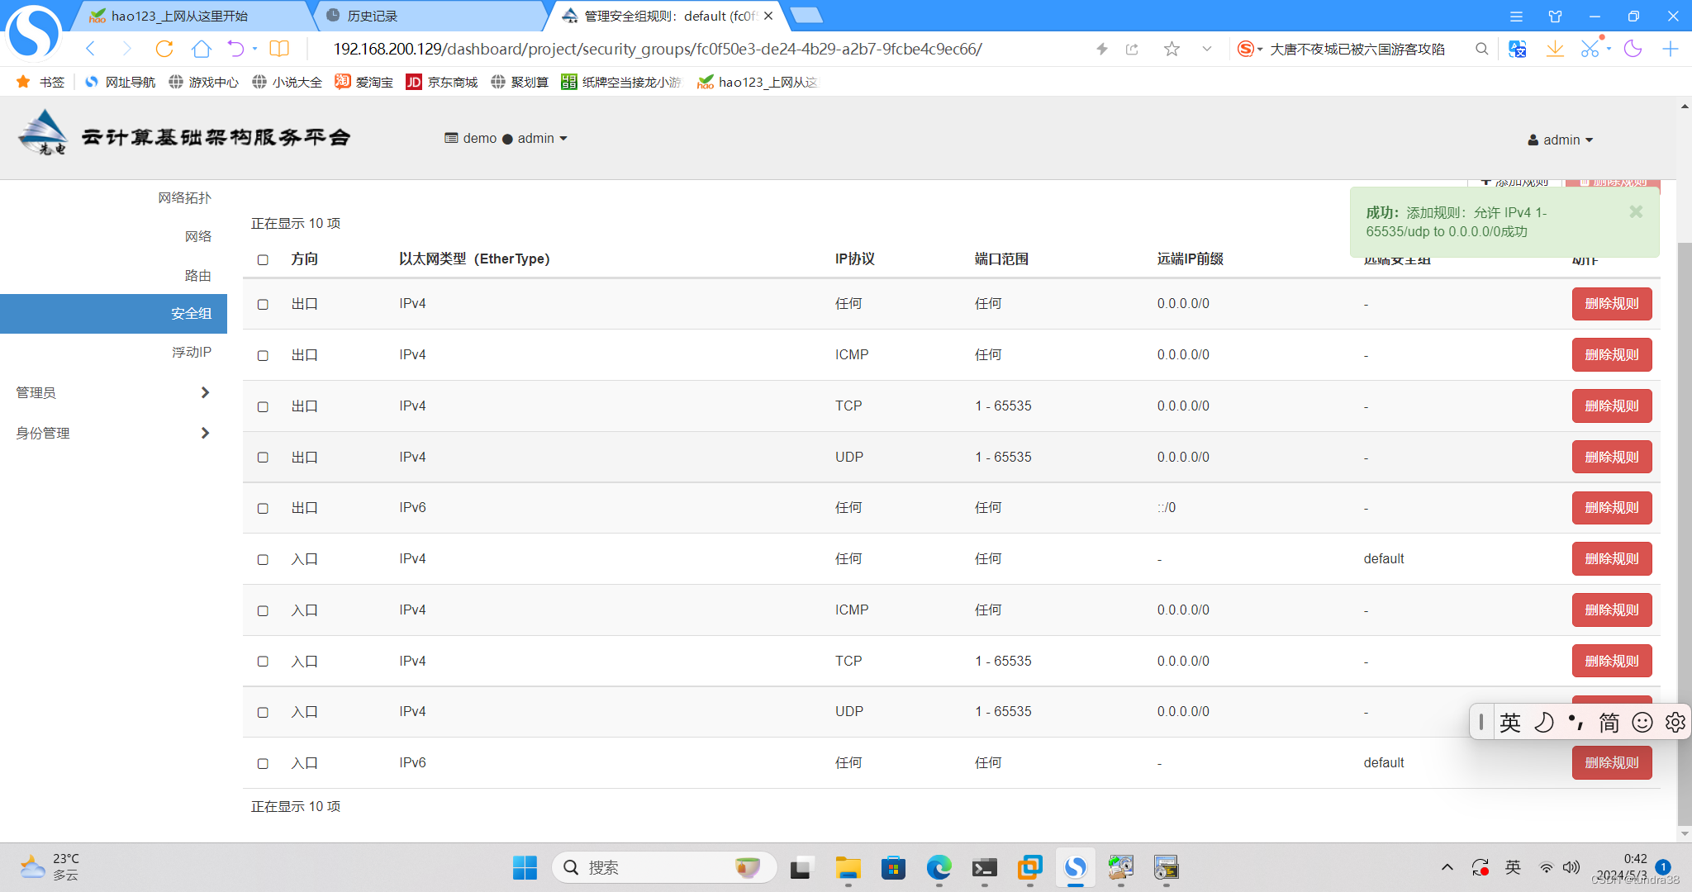
Task: Click the search magnifier in toolbar
Action: pos(1482,49)
